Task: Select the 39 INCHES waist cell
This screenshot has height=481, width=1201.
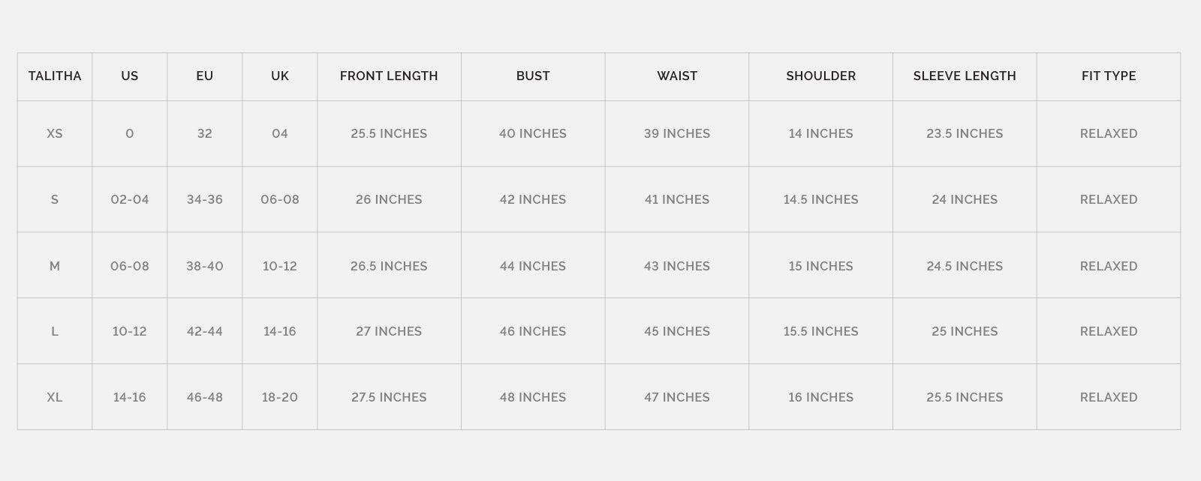Action: coord(677,133)
